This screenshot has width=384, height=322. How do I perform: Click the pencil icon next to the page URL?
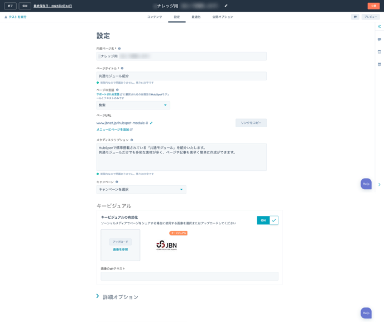[x=151, y=123]
